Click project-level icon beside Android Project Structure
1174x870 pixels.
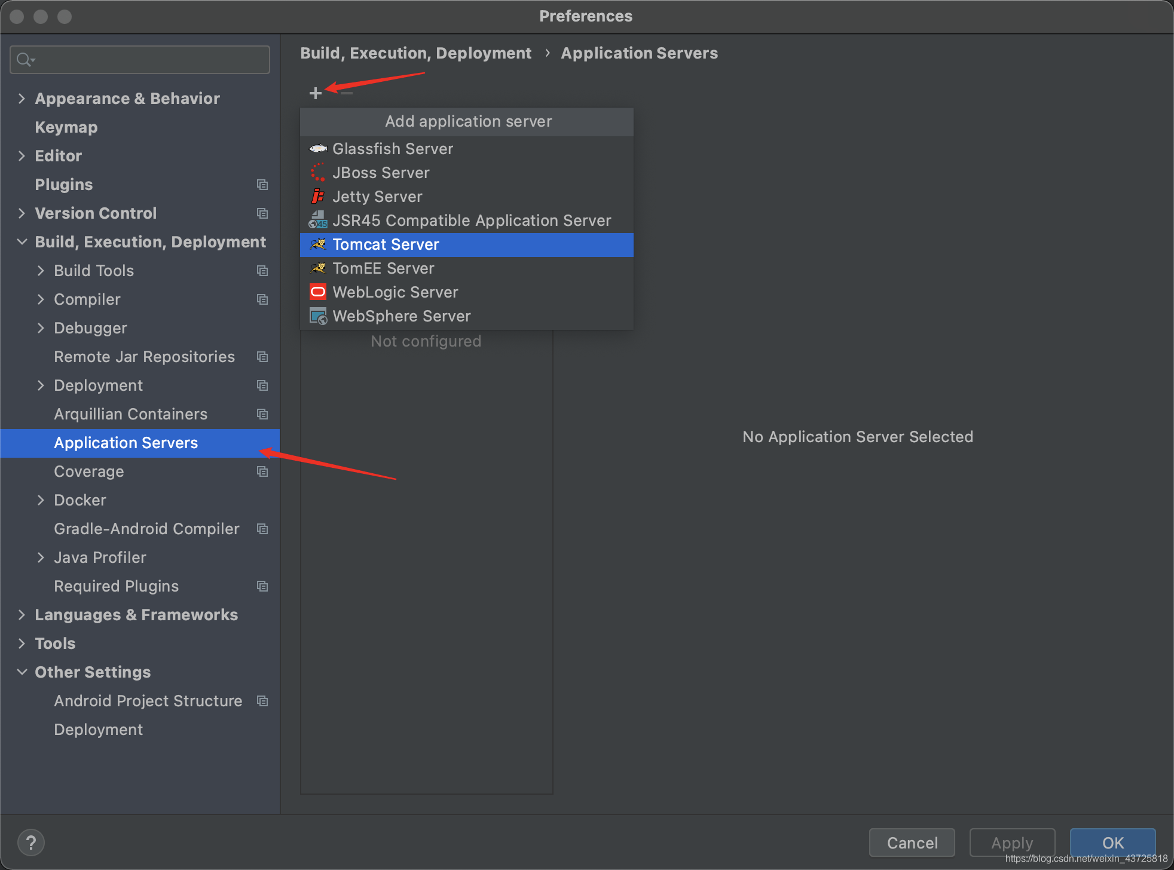click(x=262, y=701)
